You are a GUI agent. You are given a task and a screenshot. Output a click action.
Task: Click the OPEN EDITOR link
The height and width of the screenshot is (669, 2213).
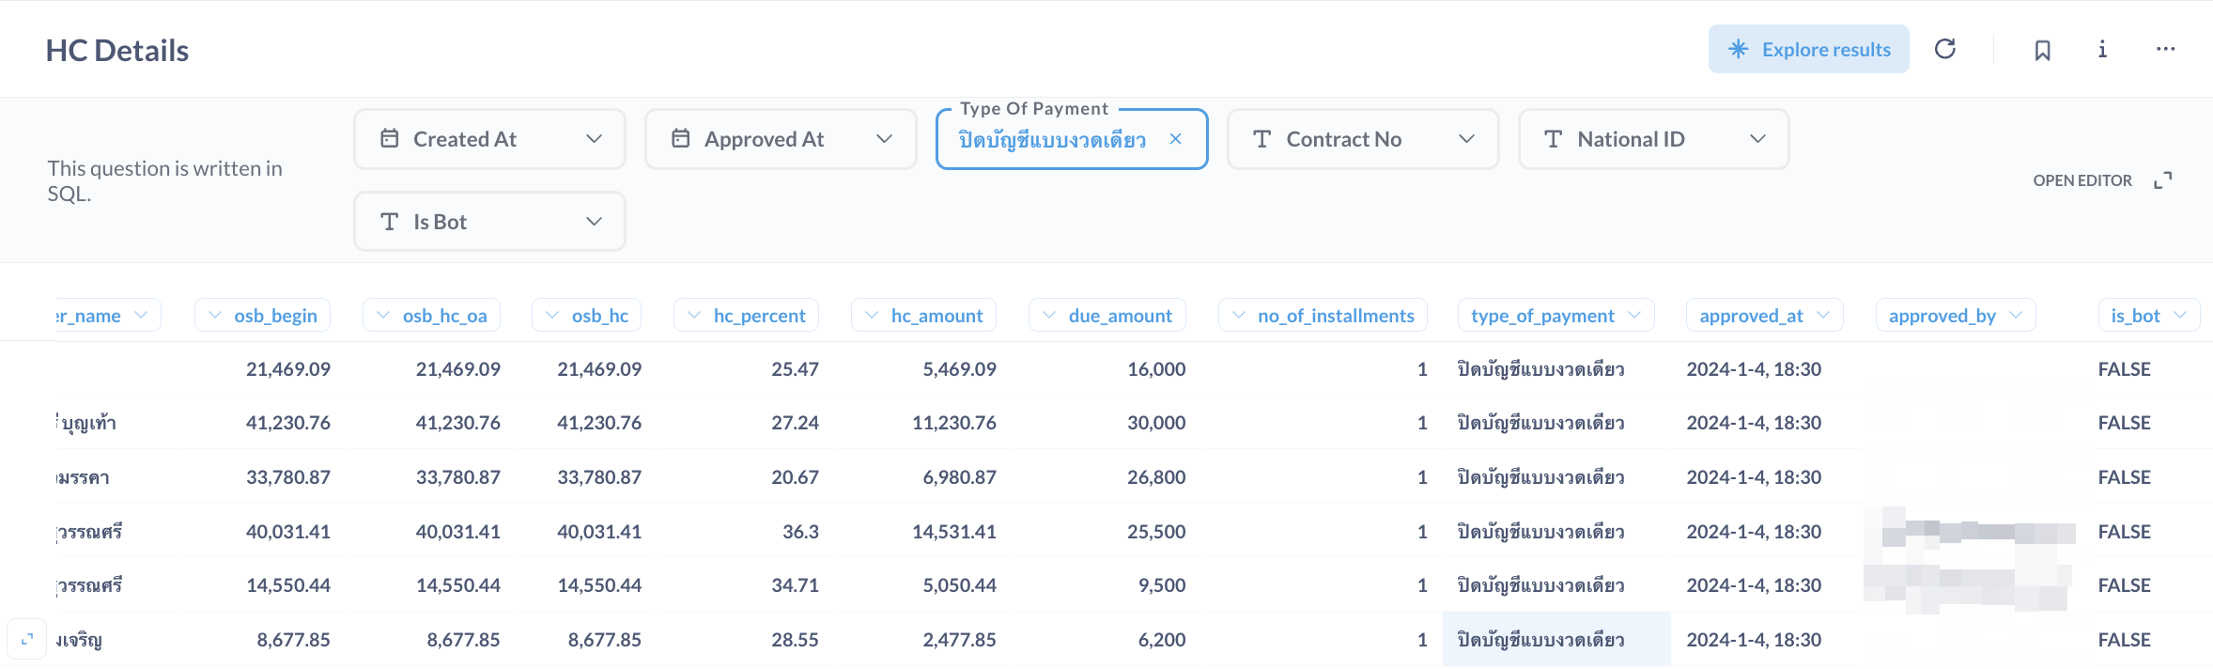pos(2081,180)
